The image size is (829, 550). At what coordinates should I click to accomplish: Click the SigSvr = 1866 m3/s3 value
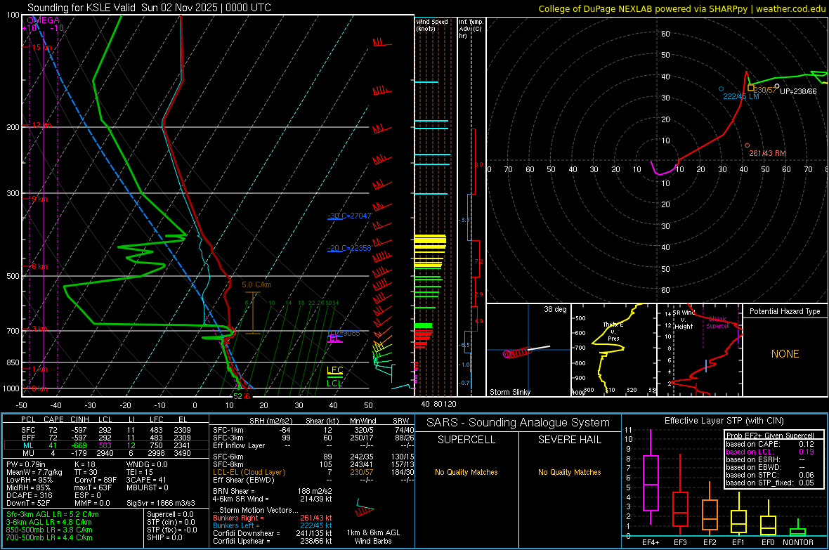click(x=161, y=504)
